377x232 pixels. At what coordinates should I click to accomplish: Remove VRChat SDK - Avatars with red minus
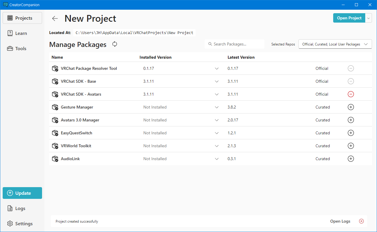pos(351,94)
